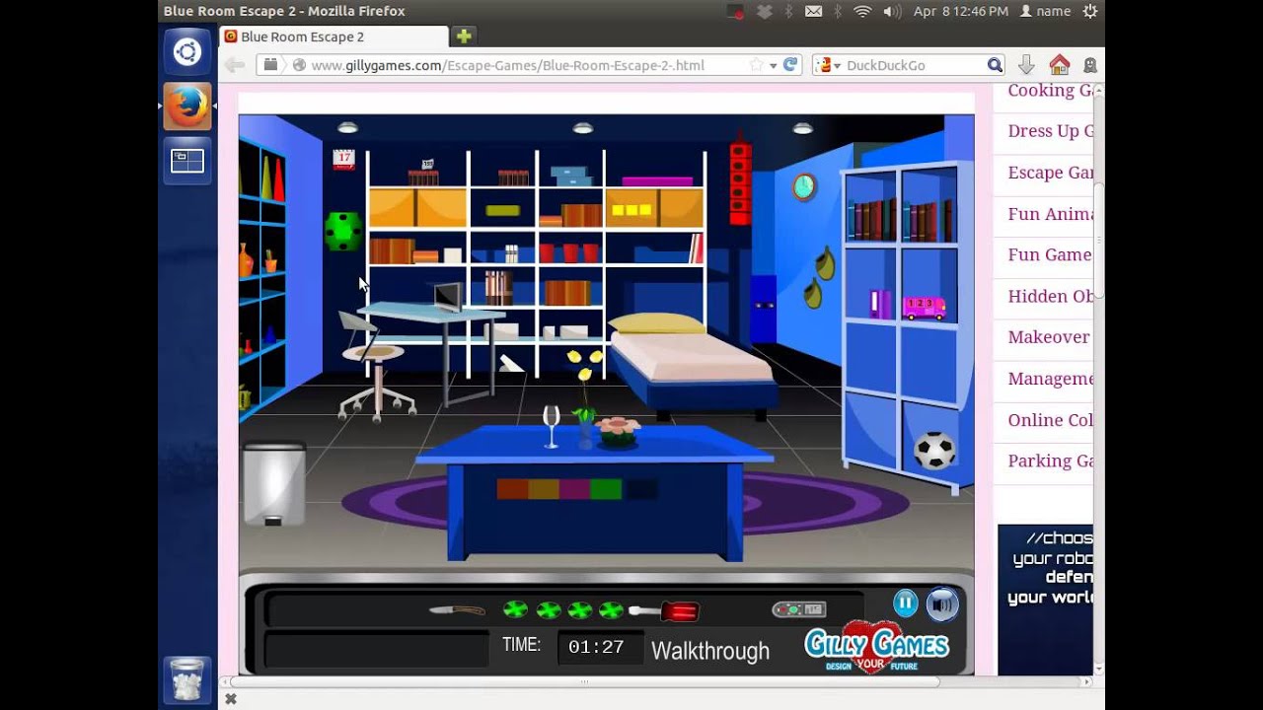Reload the page with the refresh icon
The image size is (1263, 710).
coord(790,65)
